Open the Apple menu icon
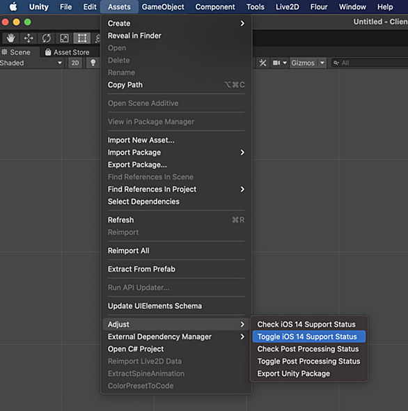 click(x=13, y=7)
